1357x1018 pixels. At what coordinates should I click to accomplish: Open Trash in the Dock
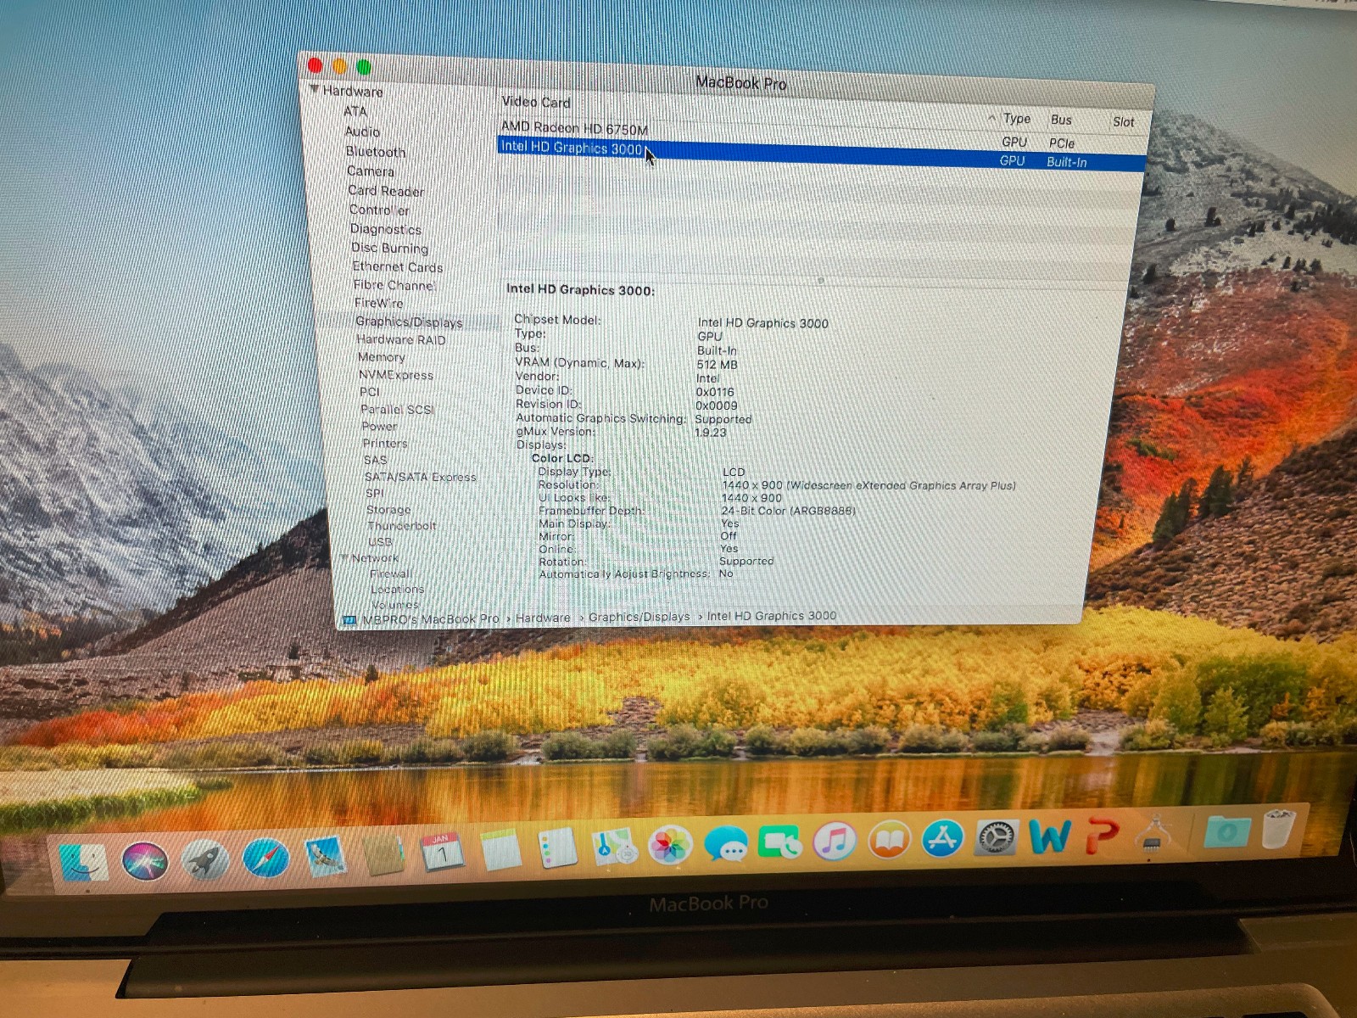coord(1280,829)
